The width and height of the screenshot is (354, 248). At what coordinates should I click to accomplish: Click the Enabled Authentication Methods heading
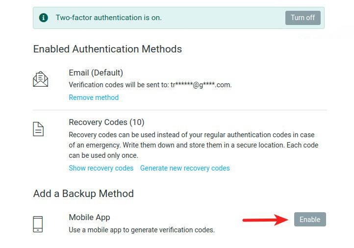point(107,49)
